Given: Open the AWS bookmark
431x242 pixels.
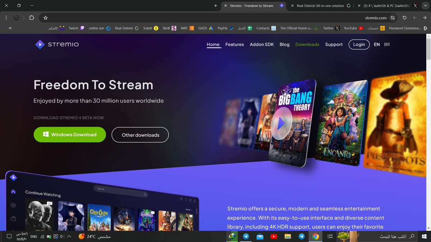Looking at the screenshot, I should pos(187,28).
